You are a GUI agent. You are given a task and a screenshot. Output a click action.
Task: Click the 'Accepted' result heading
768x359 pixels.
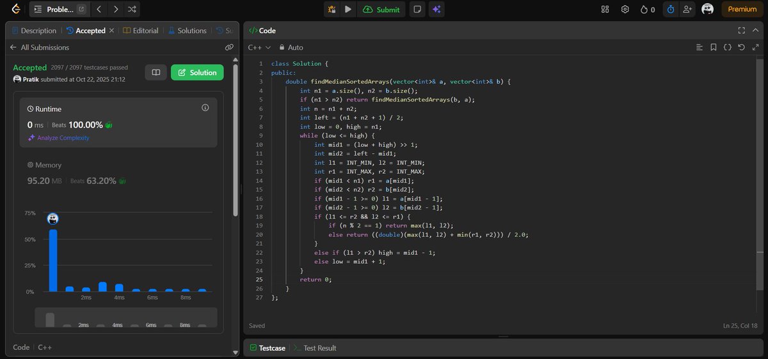point(30,67)
